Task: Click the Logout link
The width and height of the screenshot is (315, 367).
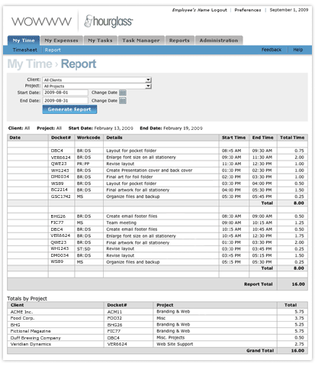Action: [219, 10]
